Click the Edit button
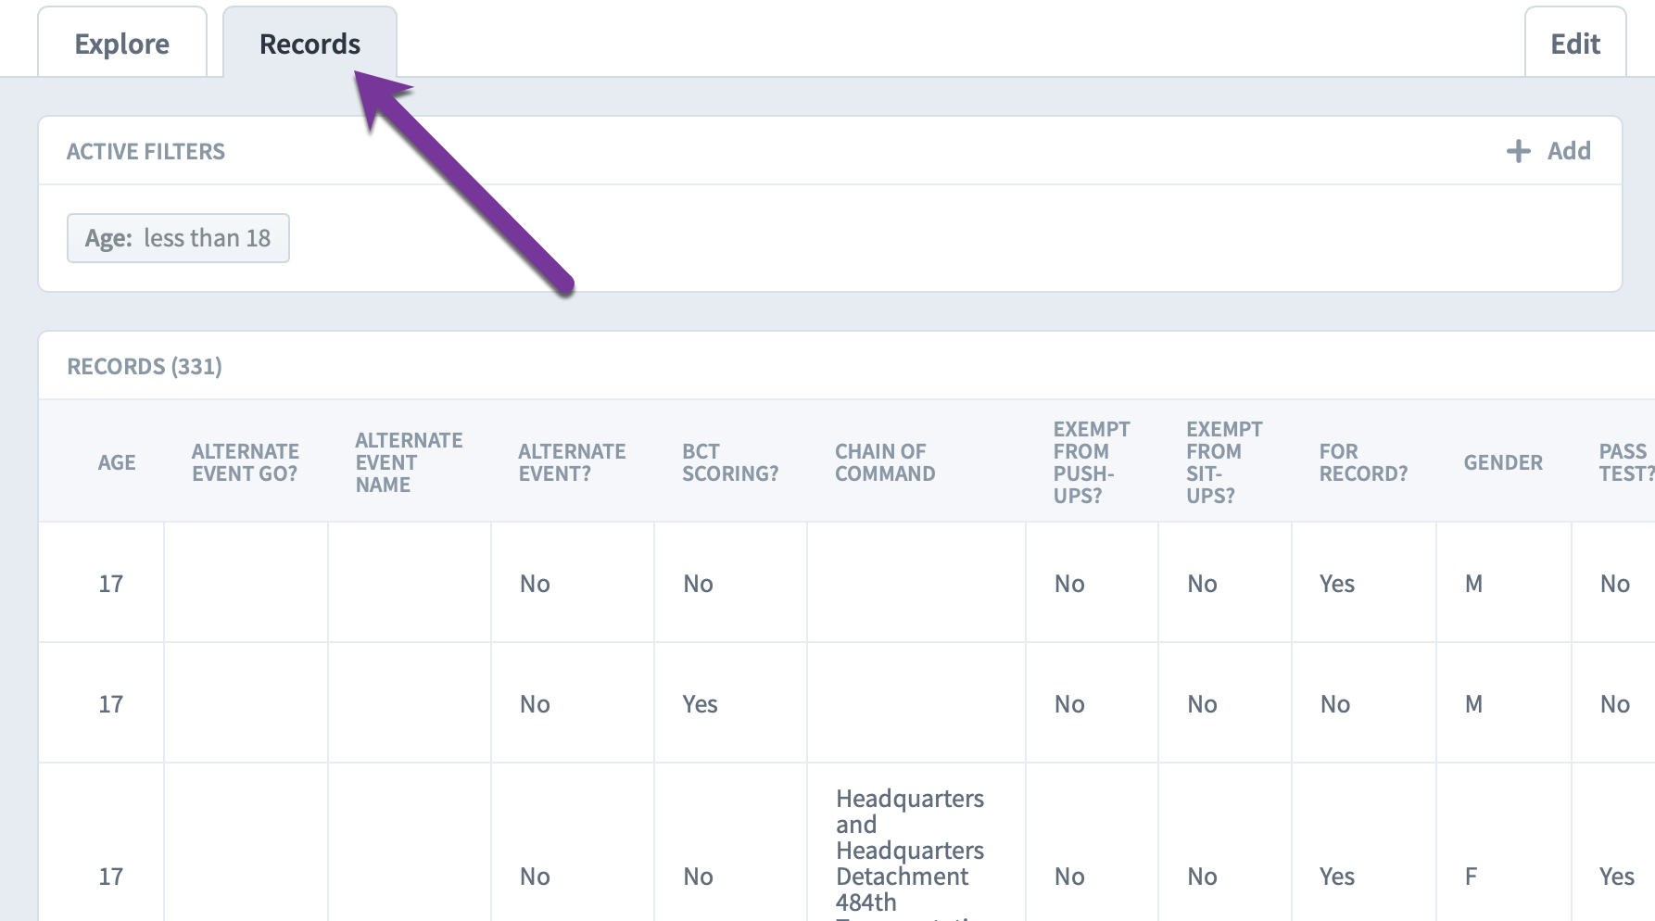Viewport: 1655px width, 921px height. [x=1574, y=44]
